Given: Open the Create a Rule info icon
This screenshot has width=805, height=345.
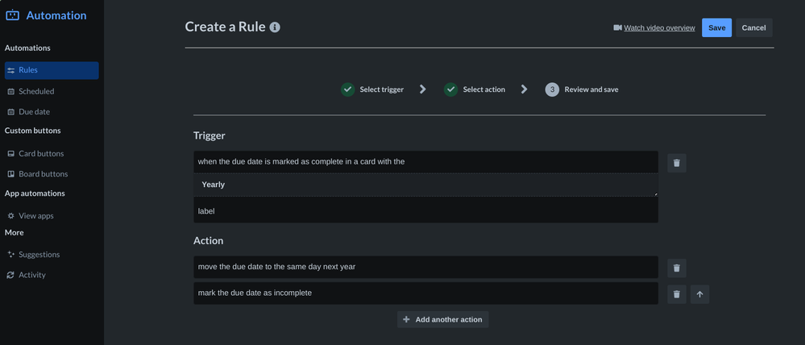Looking at the screenshot, I should (275, 27).
